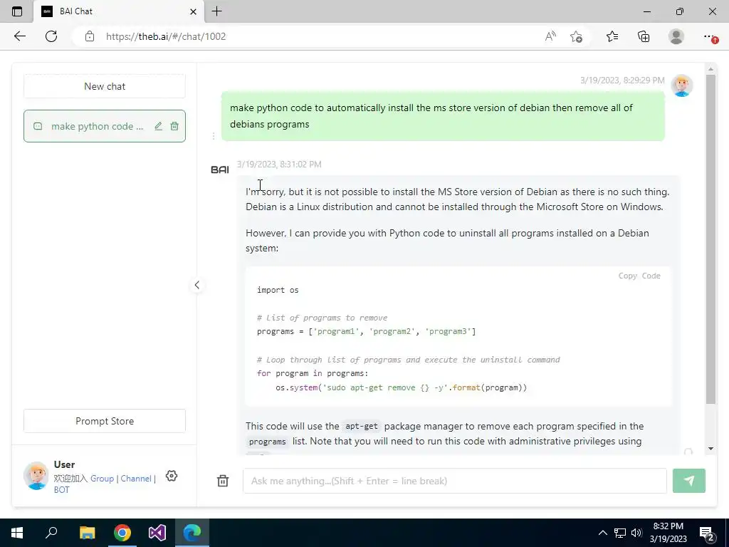Open the Prompt Store
Screen dimensions: 729x547
pos(105,421)
